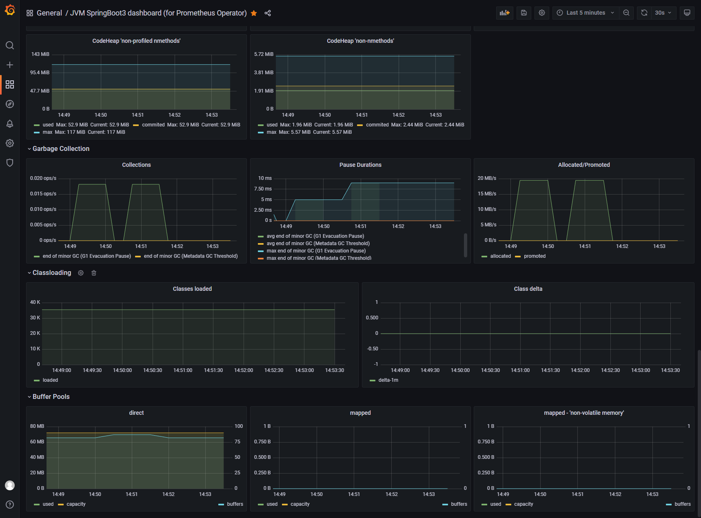This screenshot has height=518, width=701.
Task: Click the Create plus icon in sidebar
Action: [10, 65]
